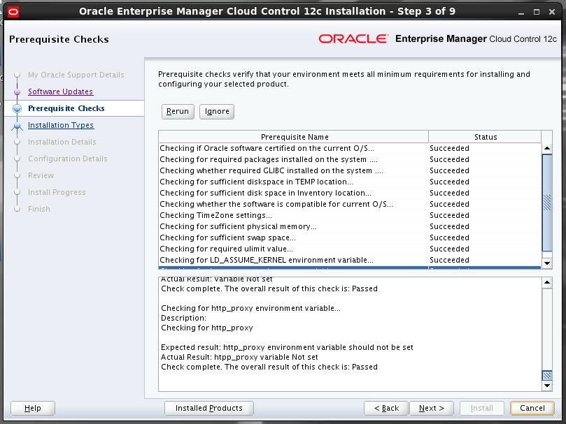The image size is (566, 424).
Task: Click Succeeded status of ulimit value row
Action: (449, 249)
